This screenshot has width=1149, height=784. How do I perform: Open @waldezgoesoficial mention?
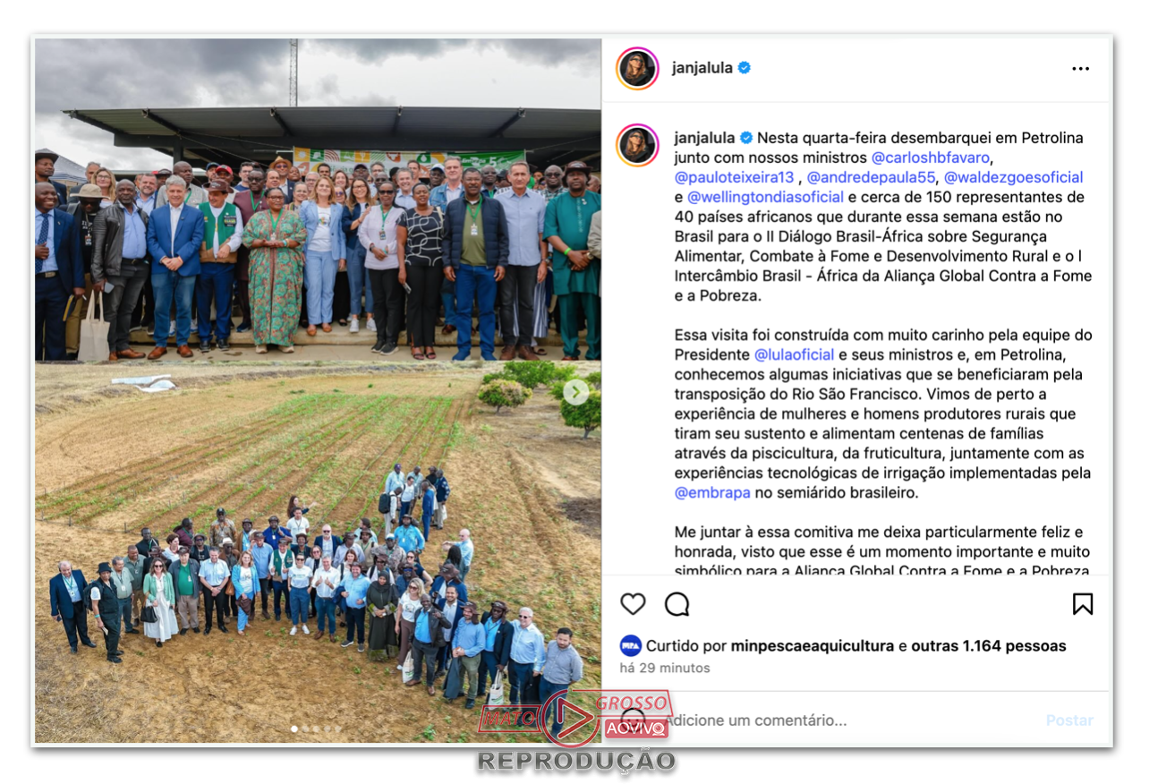point(1014,177)
